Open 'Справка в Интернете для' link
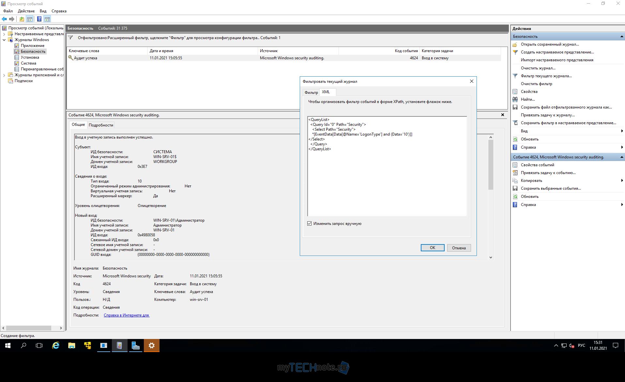This screenshot has width=625, height=382. pos(127,315)
